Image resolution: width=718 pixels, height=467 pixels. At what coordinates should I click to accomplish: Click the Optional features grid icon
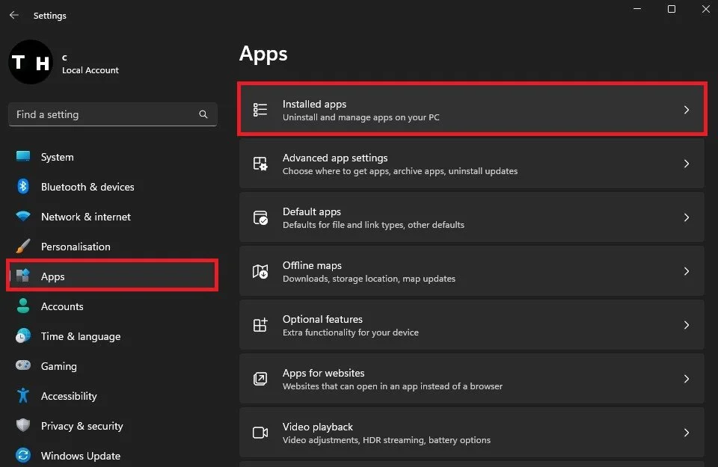(x=260, y=325)
